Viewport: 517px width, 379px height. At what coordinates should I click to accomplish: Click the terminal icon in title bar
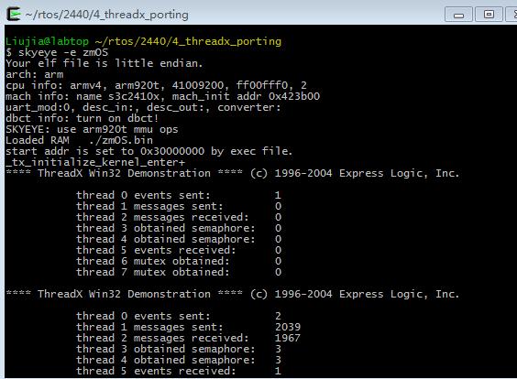click(x=14, y=14)
